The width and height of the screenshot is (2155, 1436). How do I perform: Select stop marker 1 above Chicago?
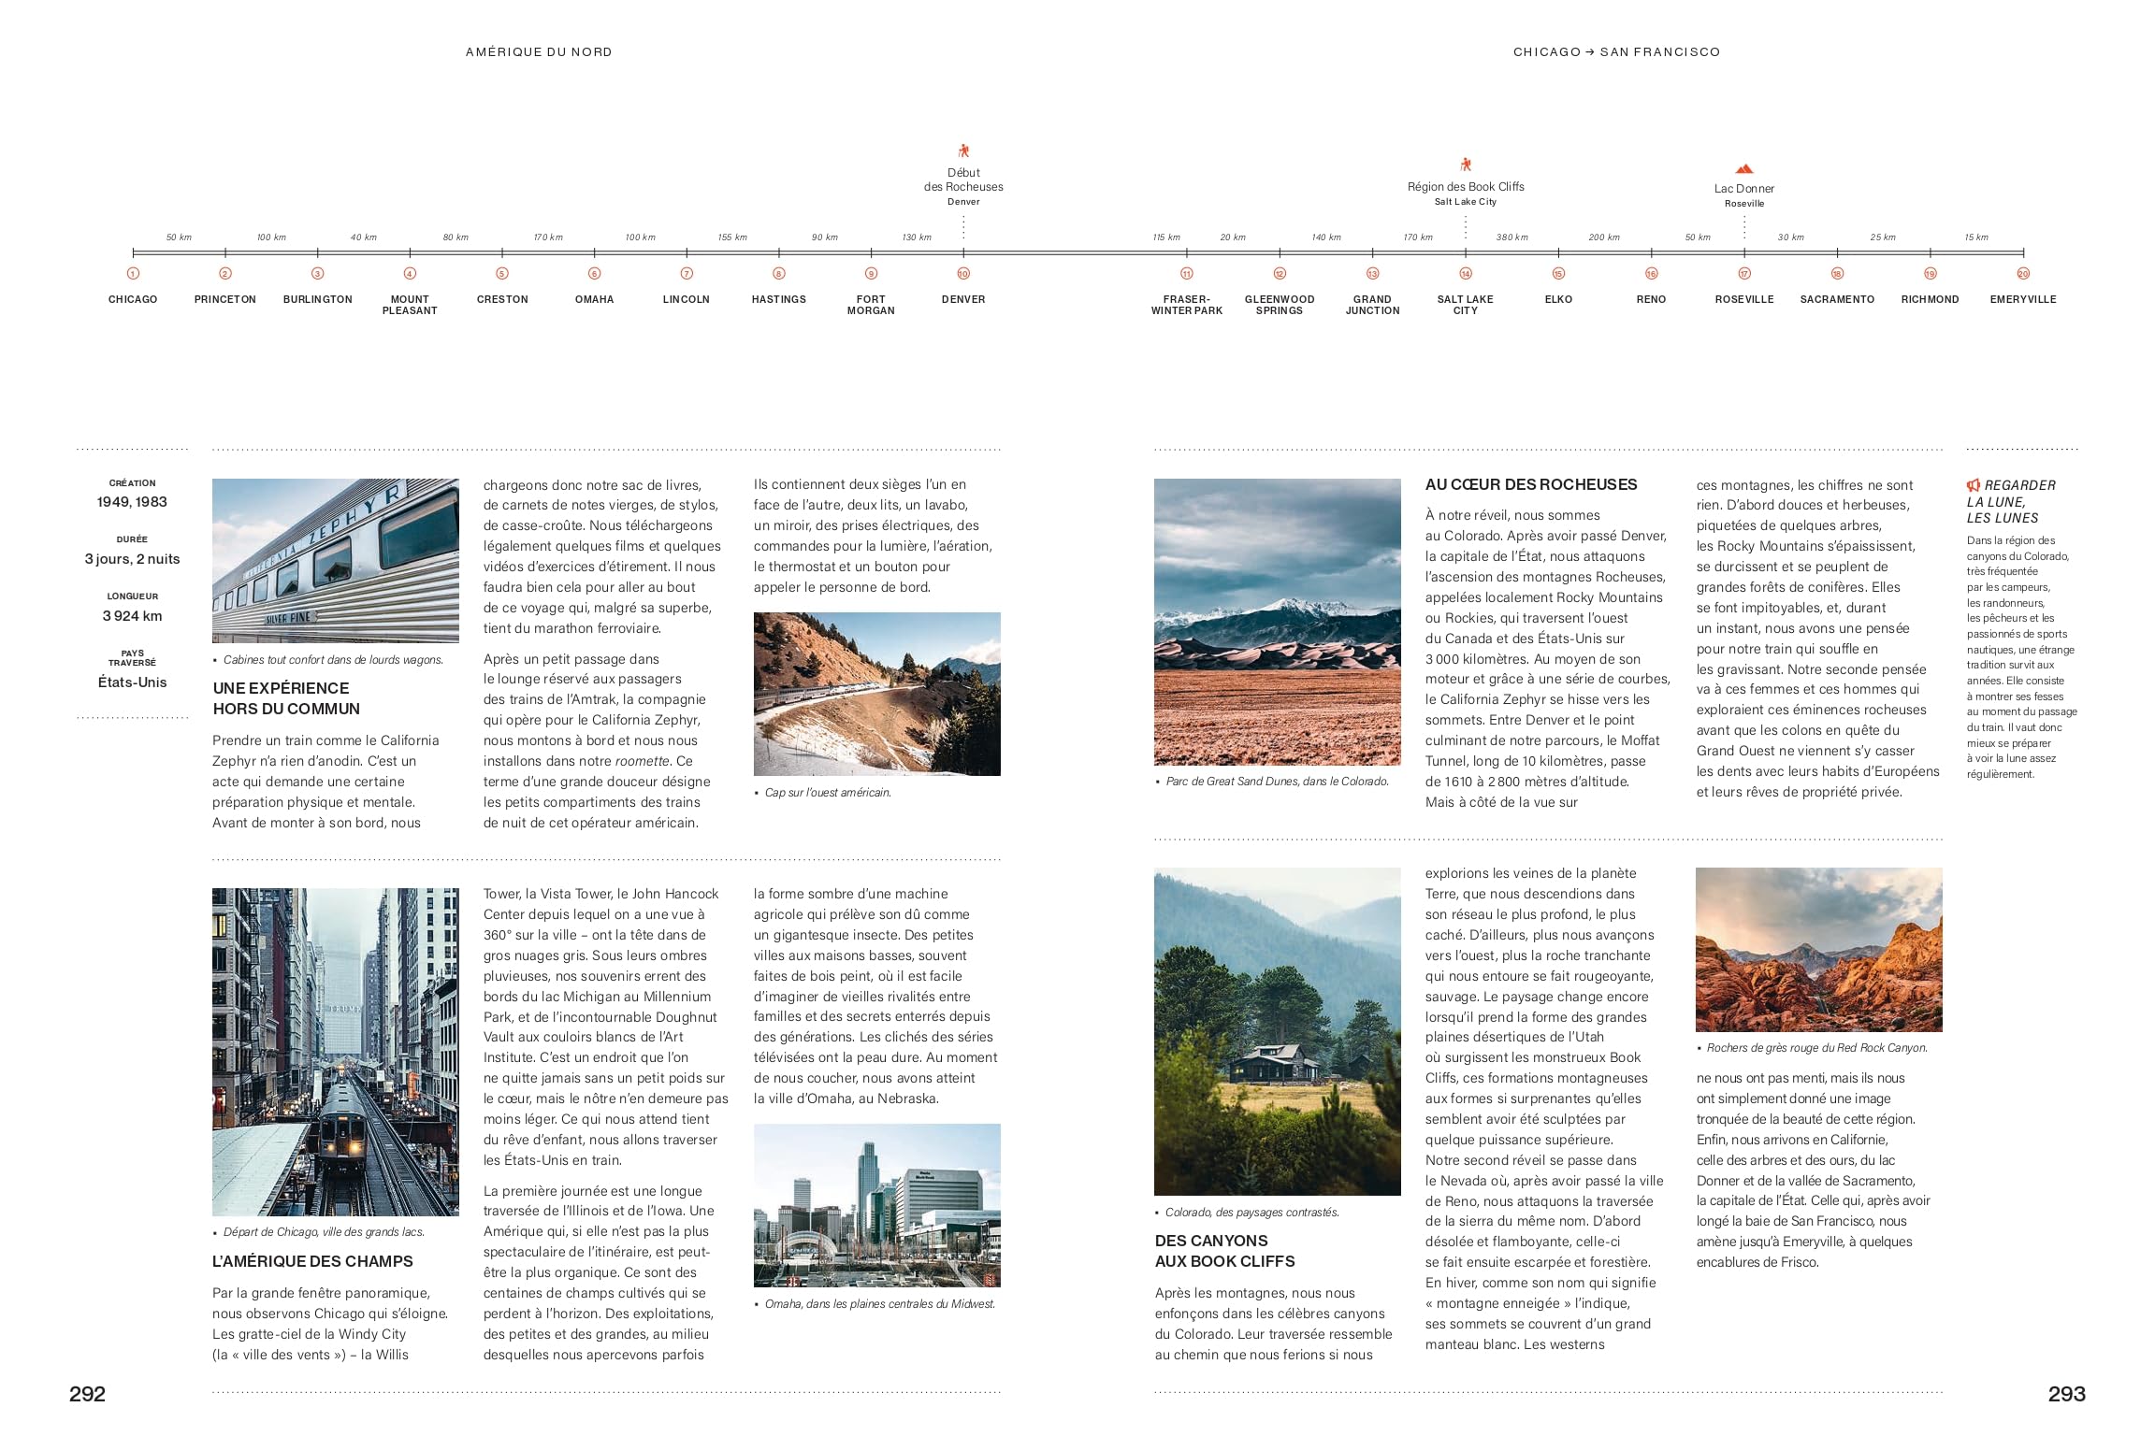pyautogui.click(x=133, y=274)
